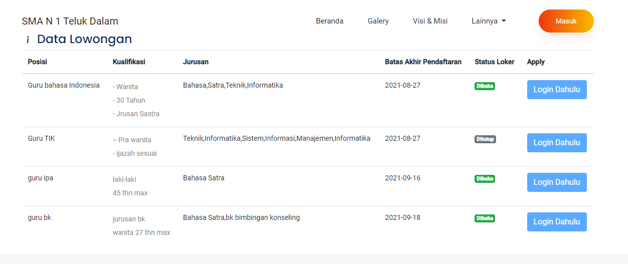Click Login Dahulu for Guru TIK
This screenshot has height=264, width=628.
[x=556, y=143]
